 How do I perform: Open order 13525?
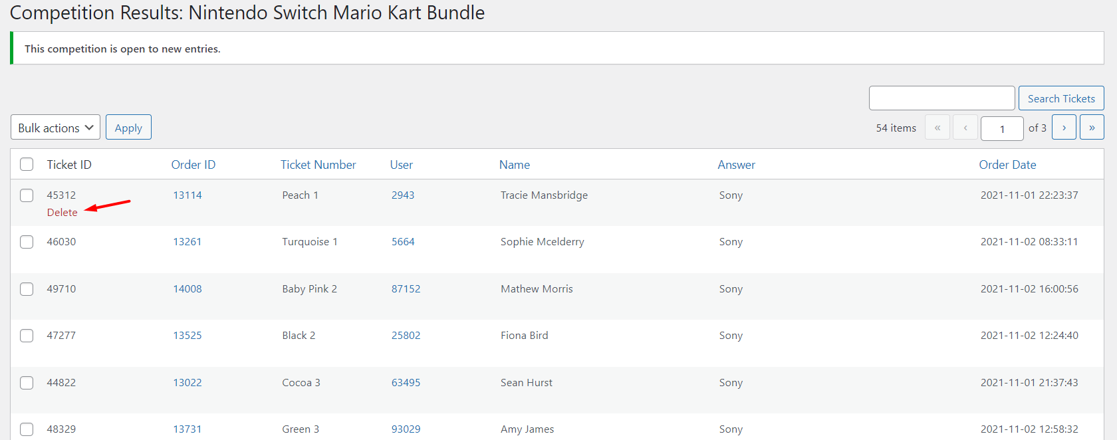point(187,336)
